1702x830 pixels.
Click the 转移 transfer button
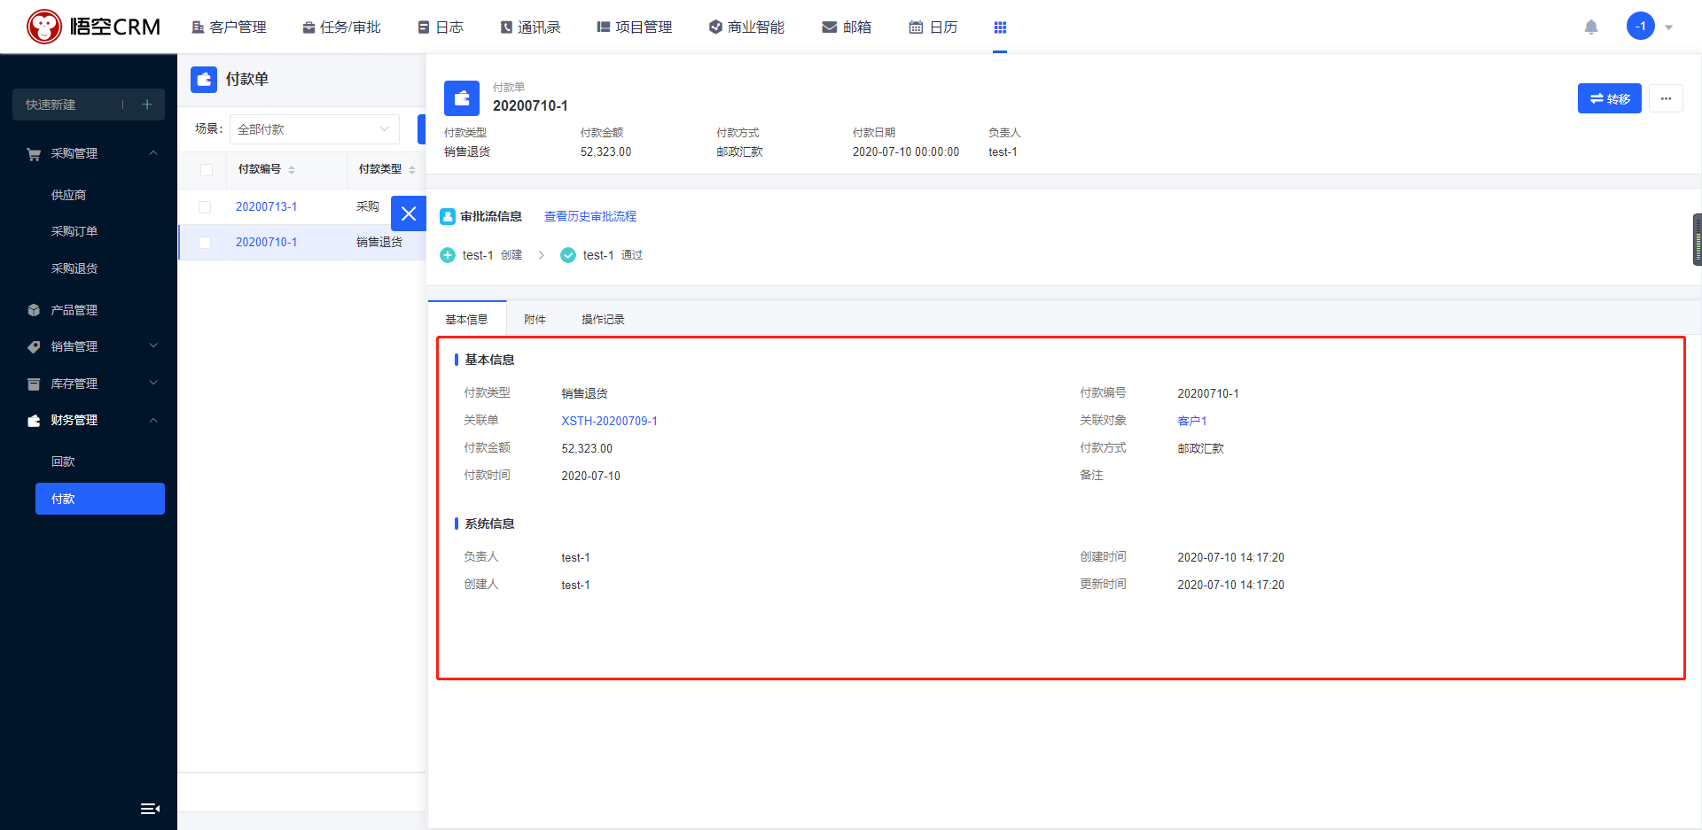(1610, 98)
